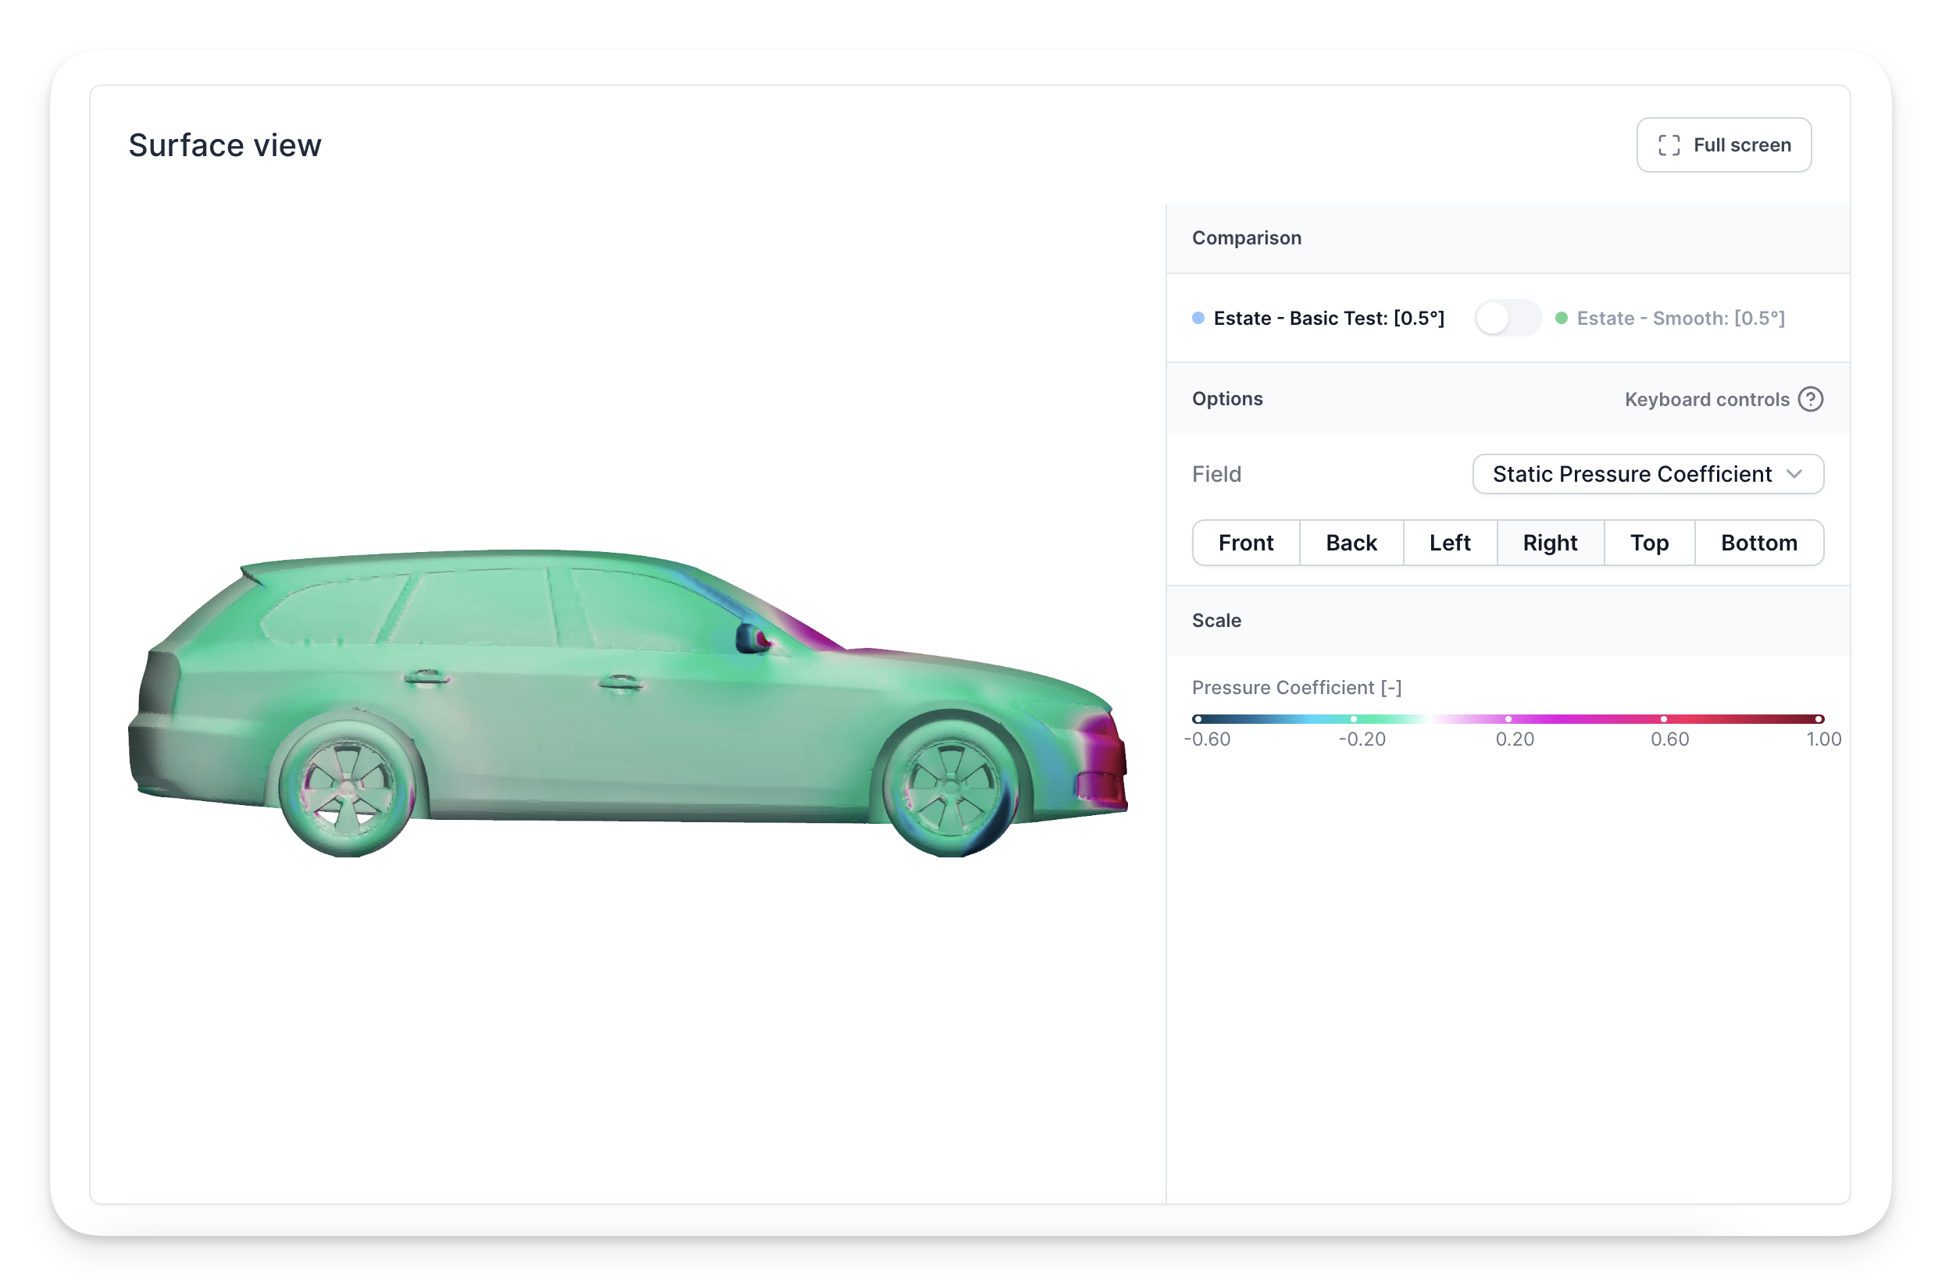
Task: Click the green dot beside Estate Smooth
Action: 1562,319
